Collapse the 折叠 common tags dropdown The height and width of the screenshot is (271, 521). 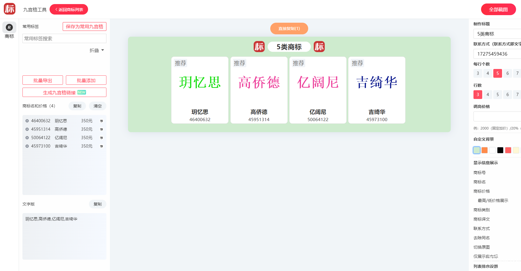point(97,50)
